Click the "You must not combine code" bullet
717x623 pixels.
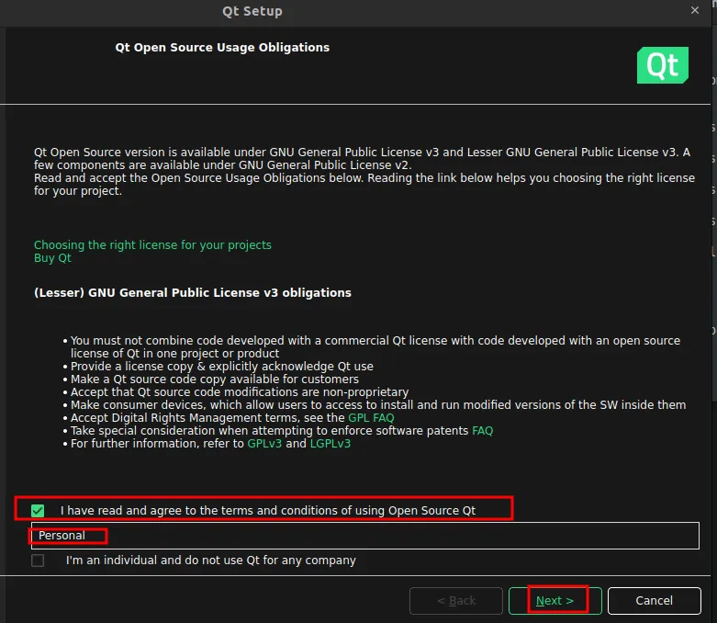tap(375, 347)
